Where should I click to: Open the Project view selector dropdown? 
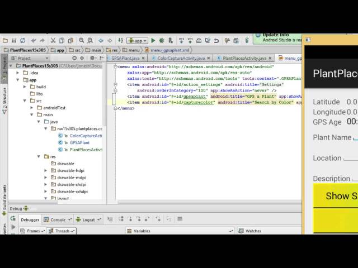[30, 58]
